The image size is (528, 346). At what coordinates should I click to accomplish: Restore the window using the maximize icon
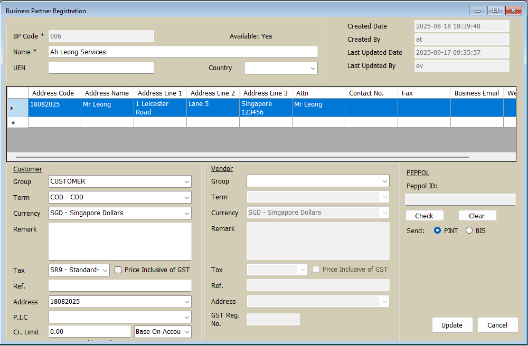click(x=495, y=11)
